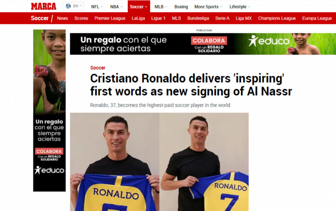Expand the MLB menu chevron
The height and width of the screenshot is (211, 336).
pyautogui.click(x=166, y=7)
